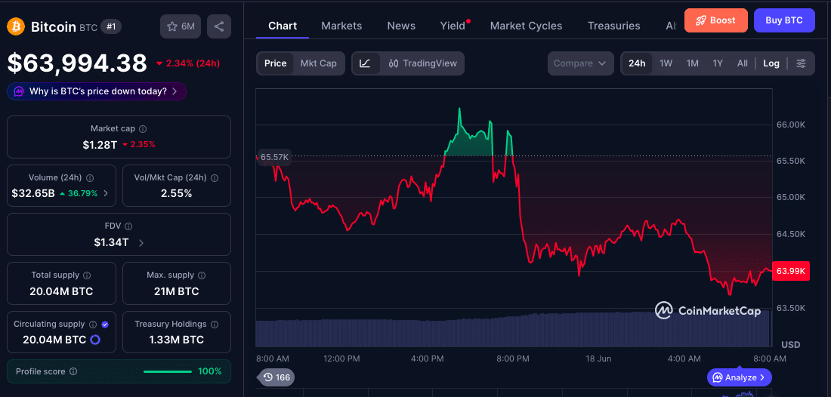Click the $1.34T FDV value
Viewport: 831px width, 397px height.
tap(111, 242)
